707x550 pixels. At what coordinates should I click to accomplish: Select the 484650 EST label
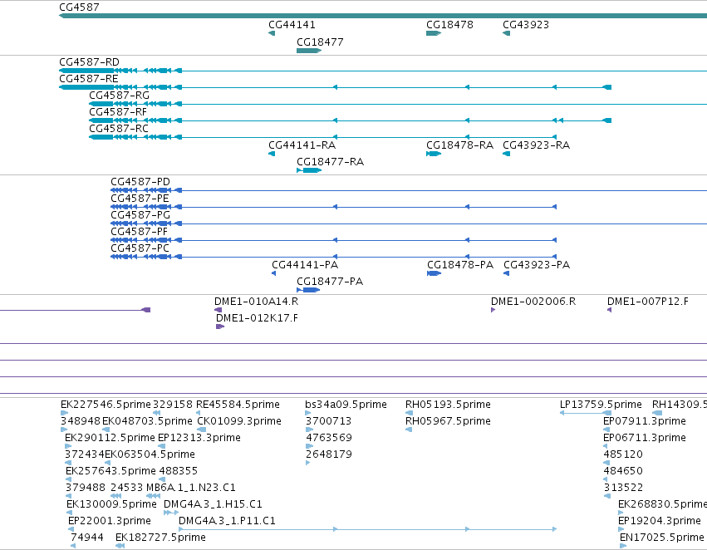click(x=623, y=471)
